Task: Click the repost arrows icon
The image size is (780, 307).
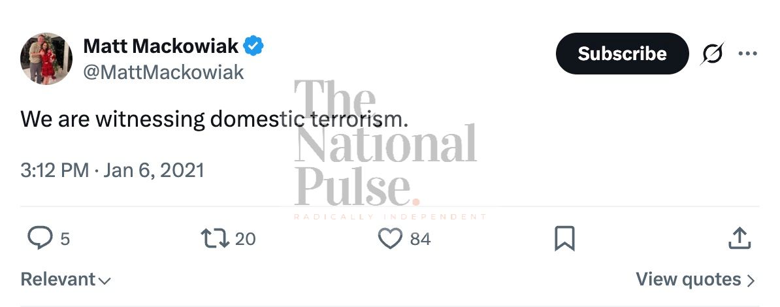Action: (215, 238)
